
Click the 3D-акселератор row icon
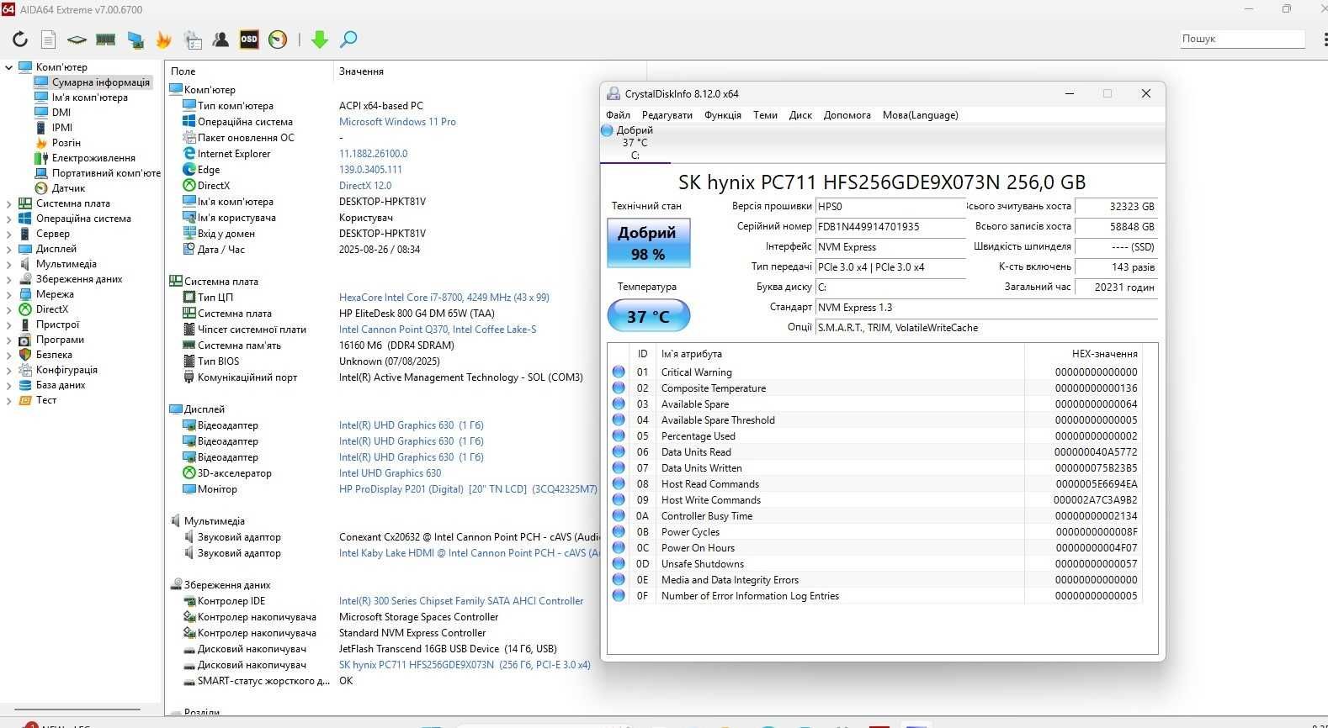click(x=189, y=473)
